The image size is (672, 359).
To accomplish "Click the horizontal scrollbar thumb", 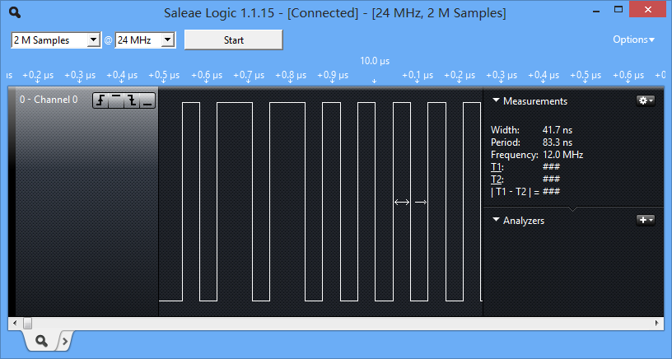I will click(x=27, y=323).
